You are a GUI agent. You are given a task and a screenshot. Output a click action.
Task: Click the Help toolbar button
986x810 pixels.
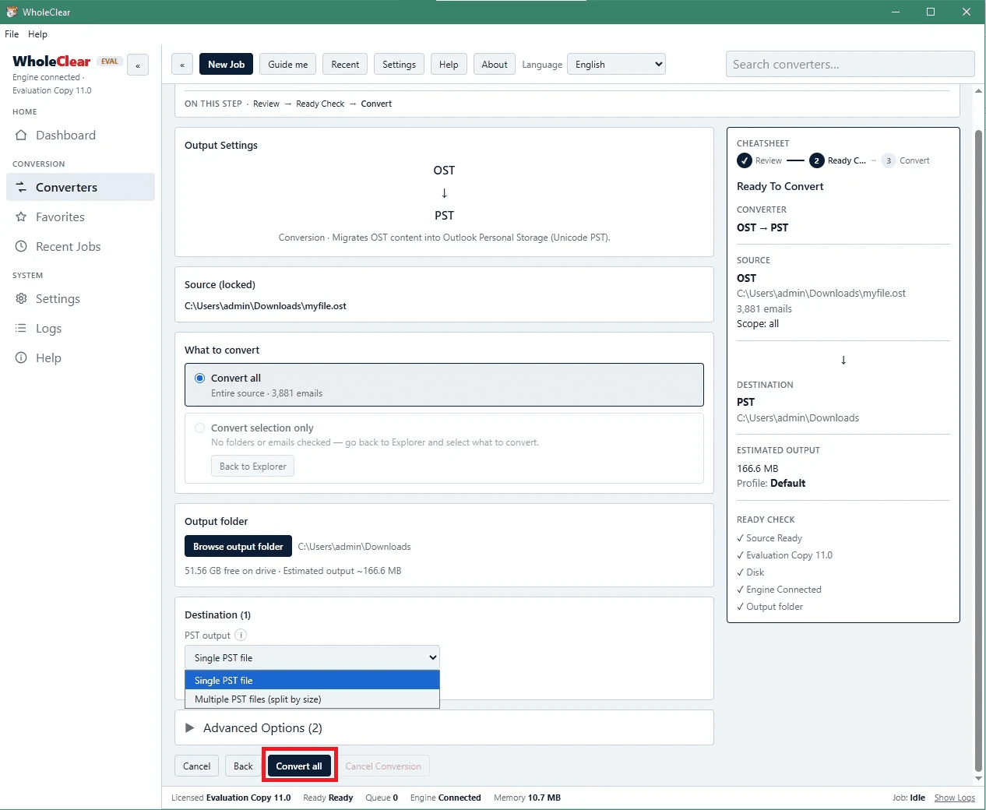coord(449,65)
